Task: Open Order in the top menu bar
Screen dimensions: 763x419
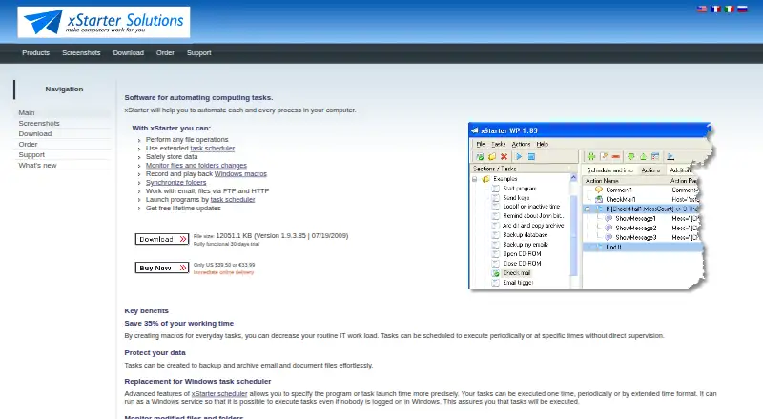Action: click(x=165, y=53)
